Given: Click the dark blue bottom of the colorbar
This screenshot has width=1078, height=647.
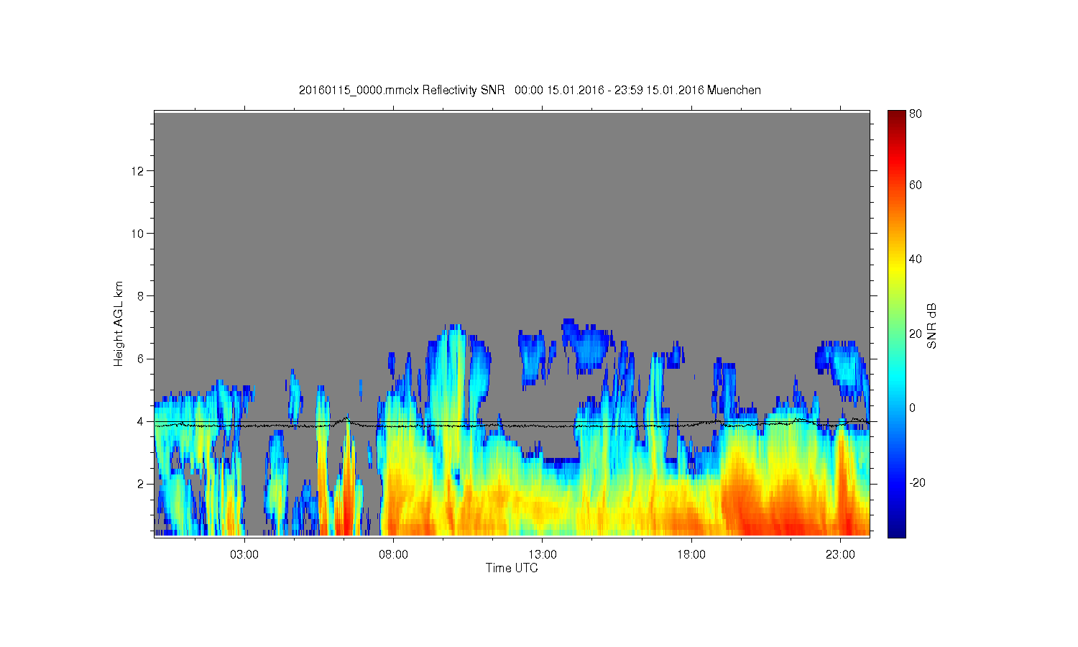Looking at the screenshot, I should pos(896,531).
